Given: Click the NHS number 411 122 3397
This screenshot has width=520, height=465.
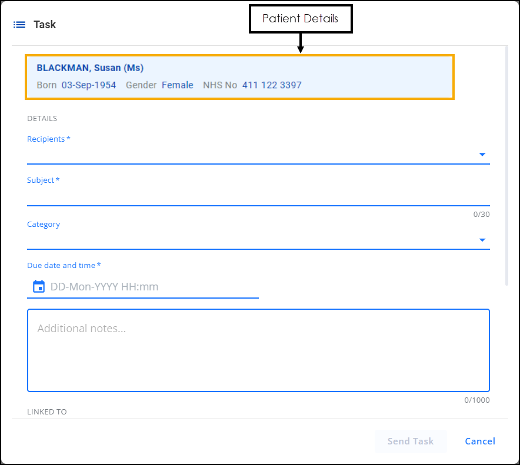Looking at the screenshot, I should [272, 85].
